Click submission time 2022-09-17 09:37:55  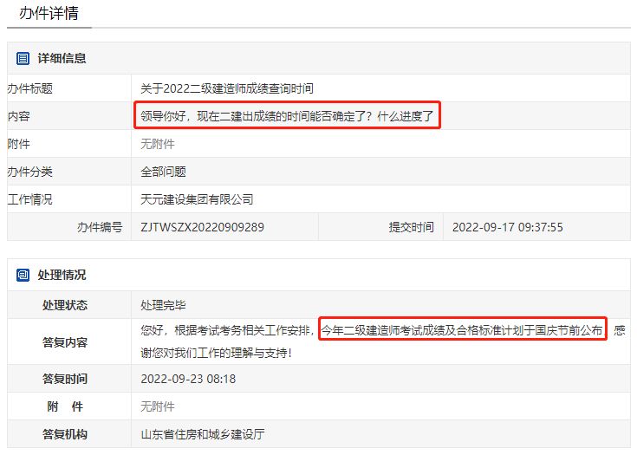click(x=508, y=227)
